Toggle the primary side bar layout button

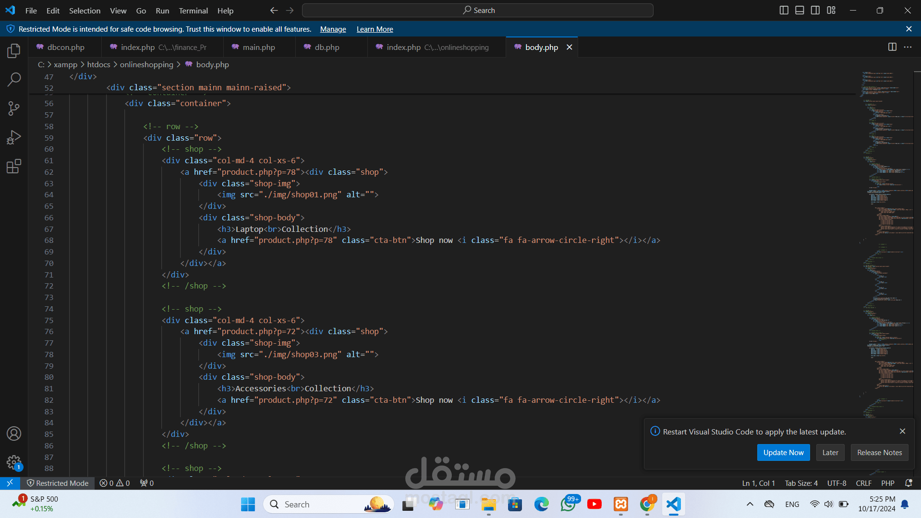[784, 10]
